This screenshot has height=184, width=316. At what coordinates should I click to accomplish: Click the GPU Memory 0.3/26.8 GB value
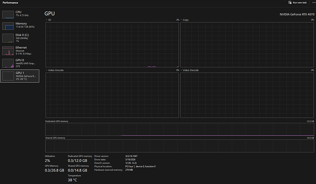point(54,170)
